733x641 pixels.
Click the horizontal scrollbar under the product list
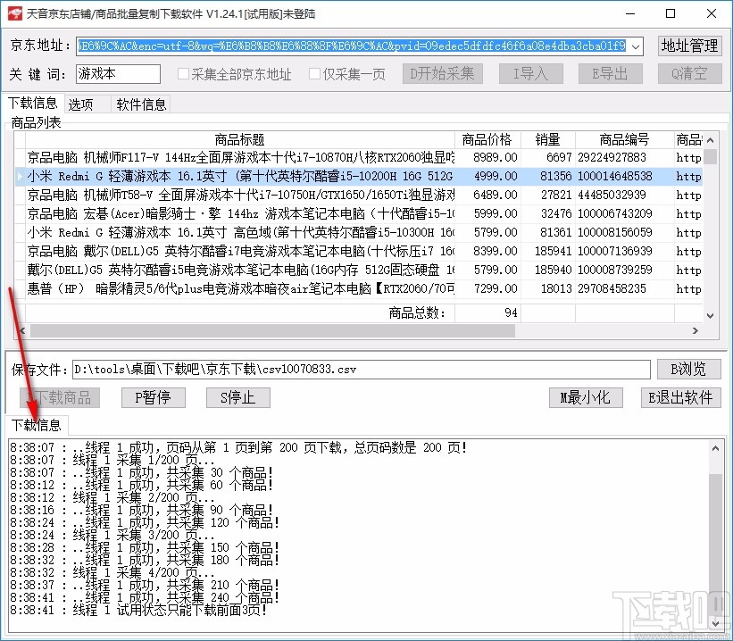tap(268, 330)
